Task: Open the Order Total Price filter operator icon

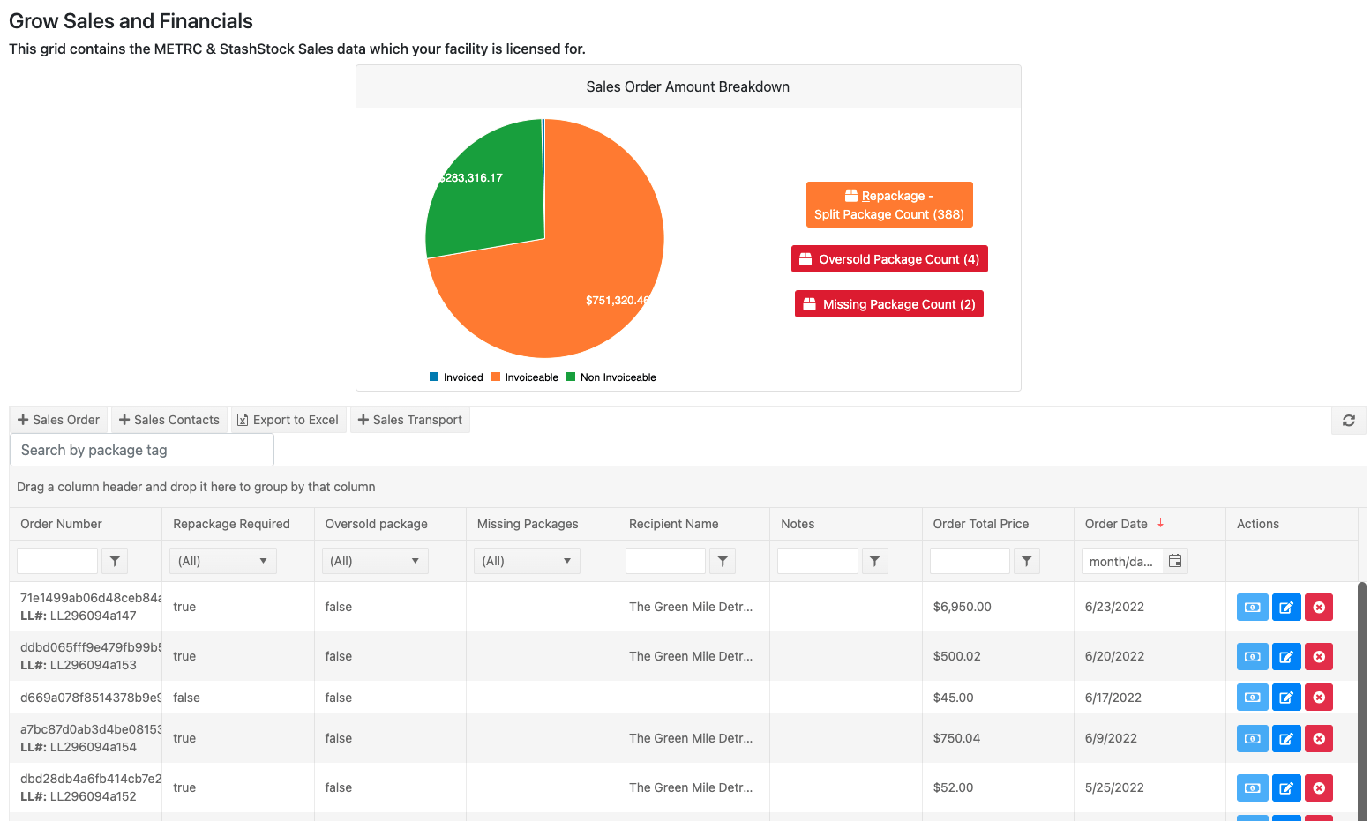Action: click(1026, 561)
